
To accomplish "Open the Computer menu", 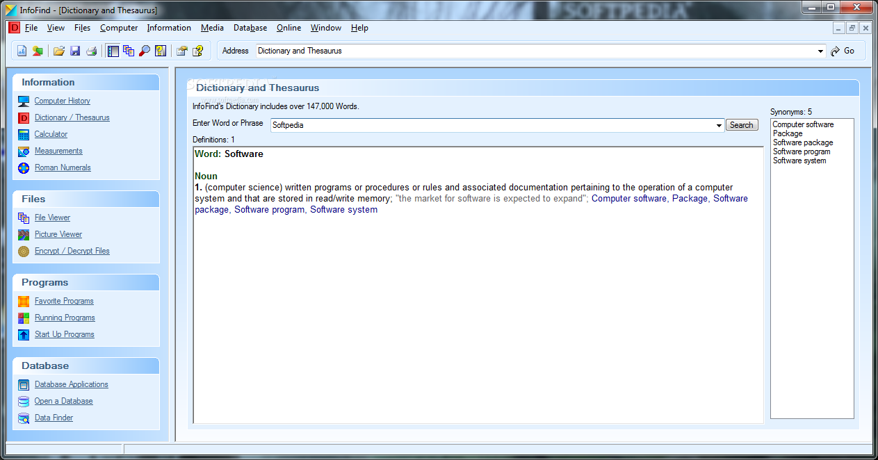I will tap(119, 28).
